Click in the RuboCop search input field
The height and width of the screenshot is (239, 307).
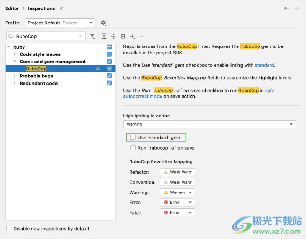(x=45, y=36)
